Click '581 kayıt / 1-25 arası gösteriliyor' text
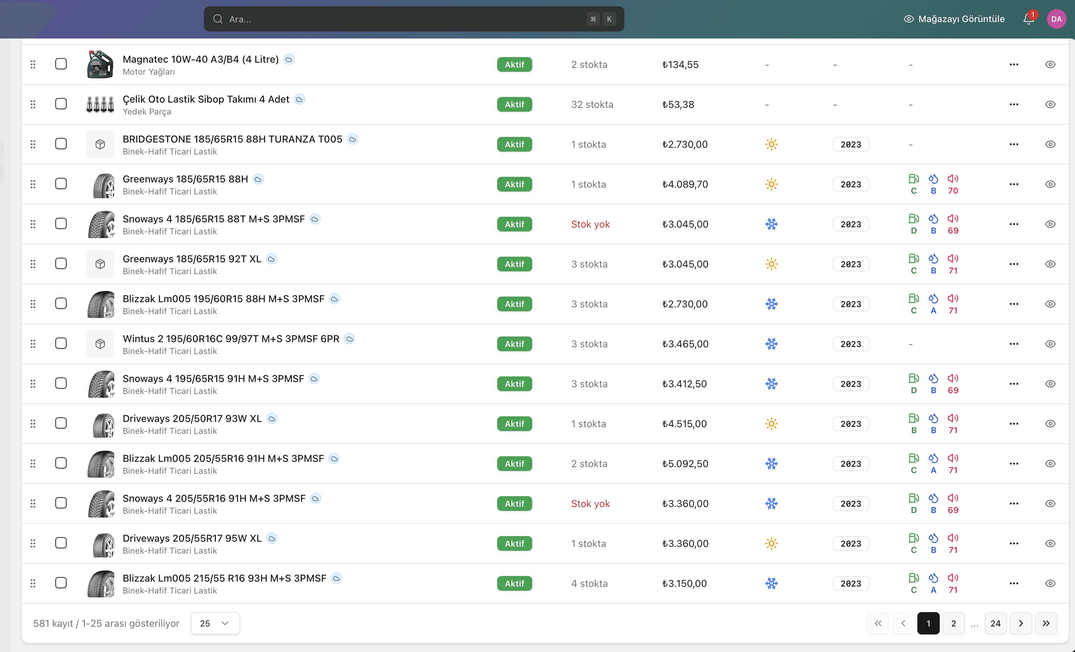This screenshot has width=1075, height=652. 106,623
